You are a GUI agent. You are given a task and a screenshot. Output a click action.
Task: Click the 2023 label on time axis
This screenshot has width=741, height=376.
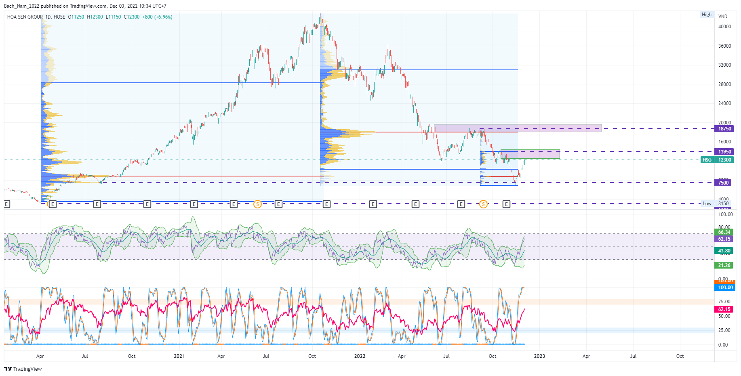tap(539, 356)
